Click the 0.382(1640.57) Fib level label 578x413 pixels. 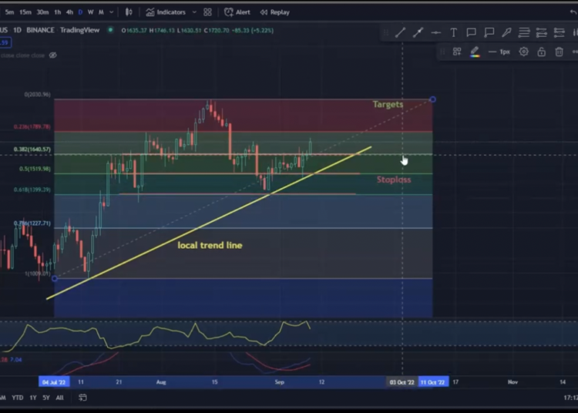pyautogui.click(x=32, y=149)
